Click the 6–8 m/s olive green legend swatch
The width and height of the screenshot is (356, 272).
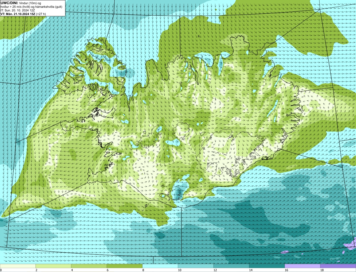[x=125, y=266]
